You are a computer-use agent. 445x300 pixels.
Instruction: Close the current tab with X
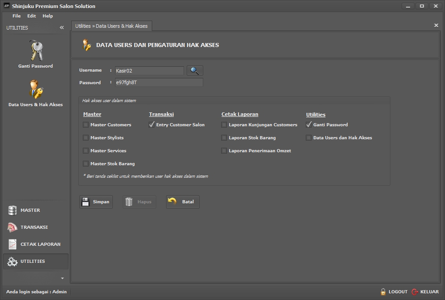point(436,26)
